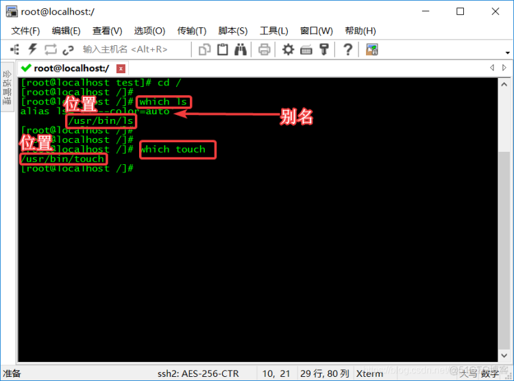Open the 查看(V) menu
Image resolution: width=514 pixels, height=381 pixels.
tap(107, 31)
